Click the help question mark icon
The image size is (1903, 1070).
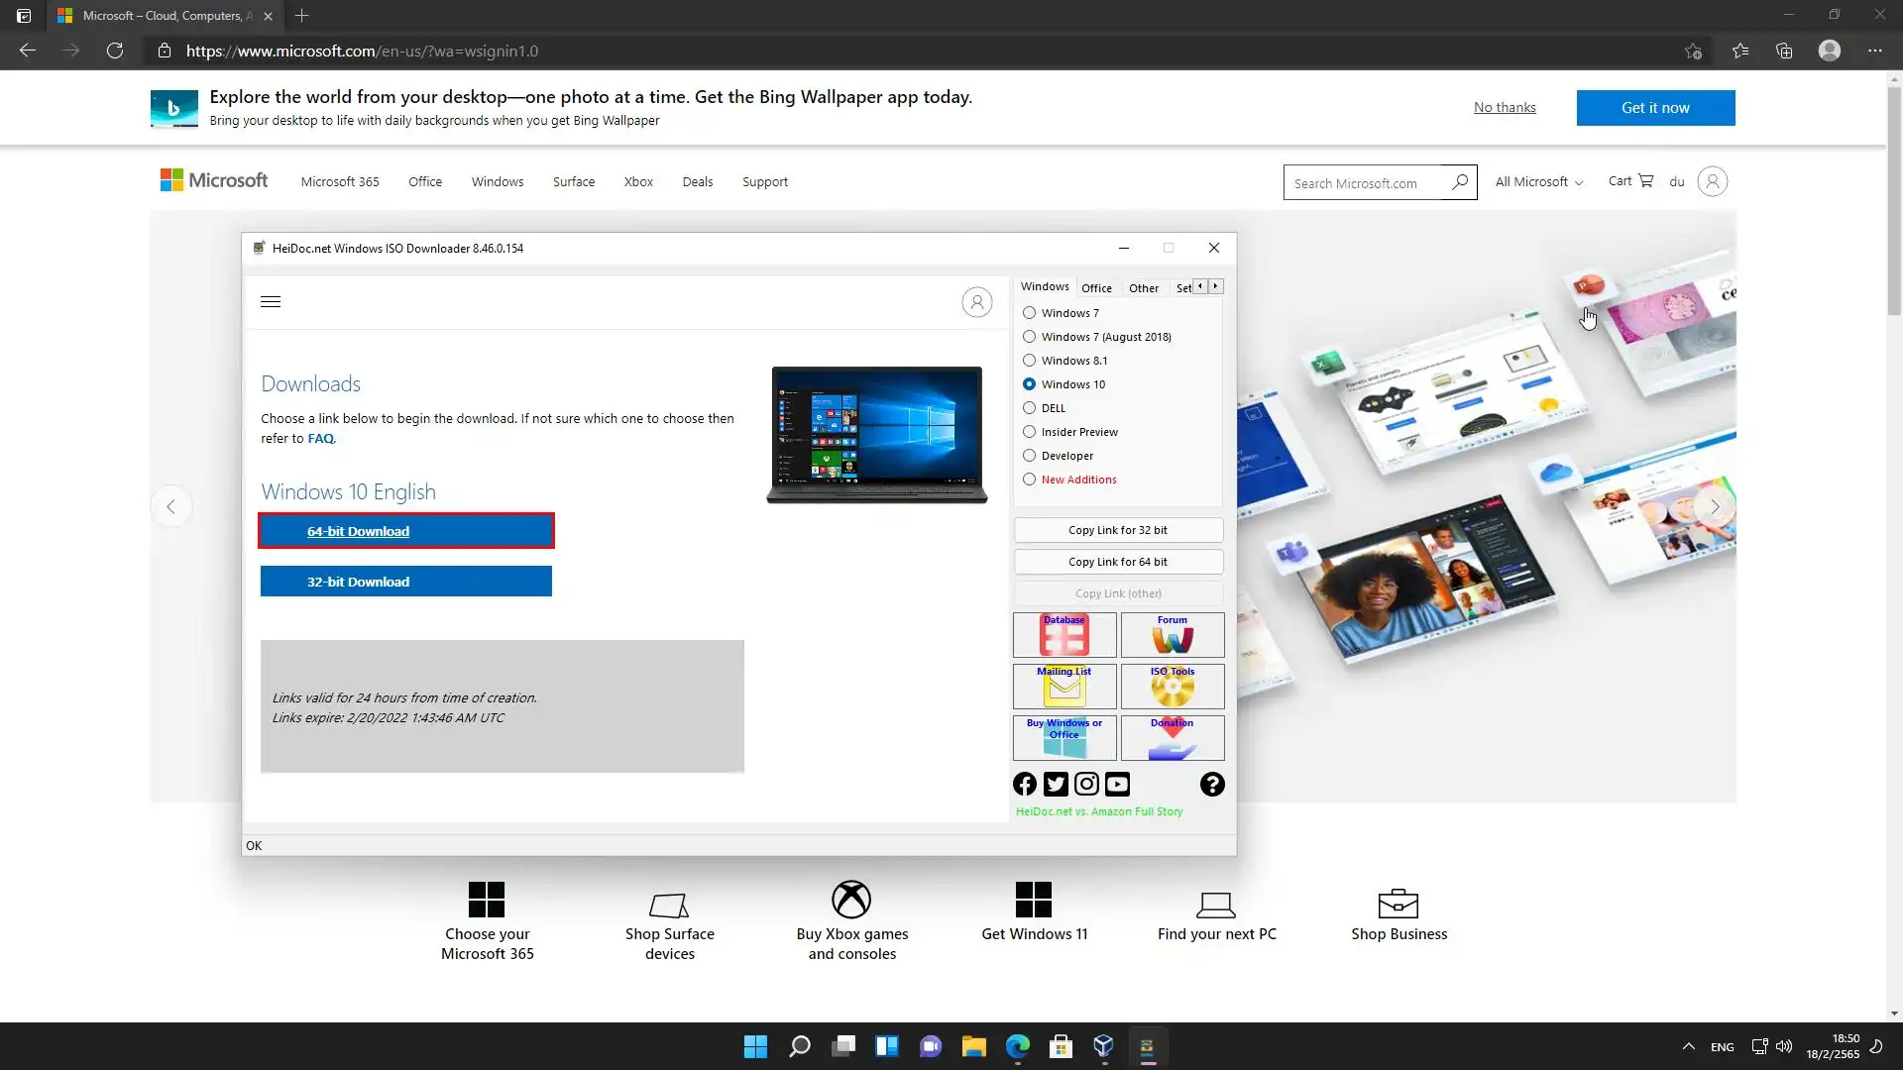click(1211, 785)
